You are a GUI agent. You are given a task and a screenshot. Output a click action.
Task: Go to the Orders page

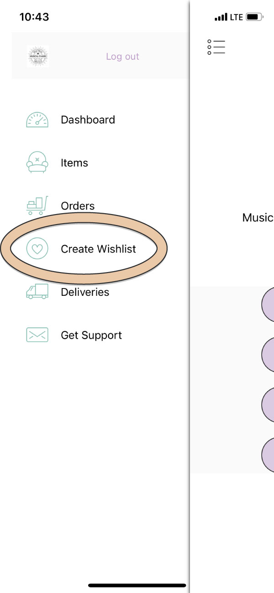tap(78, 206)
